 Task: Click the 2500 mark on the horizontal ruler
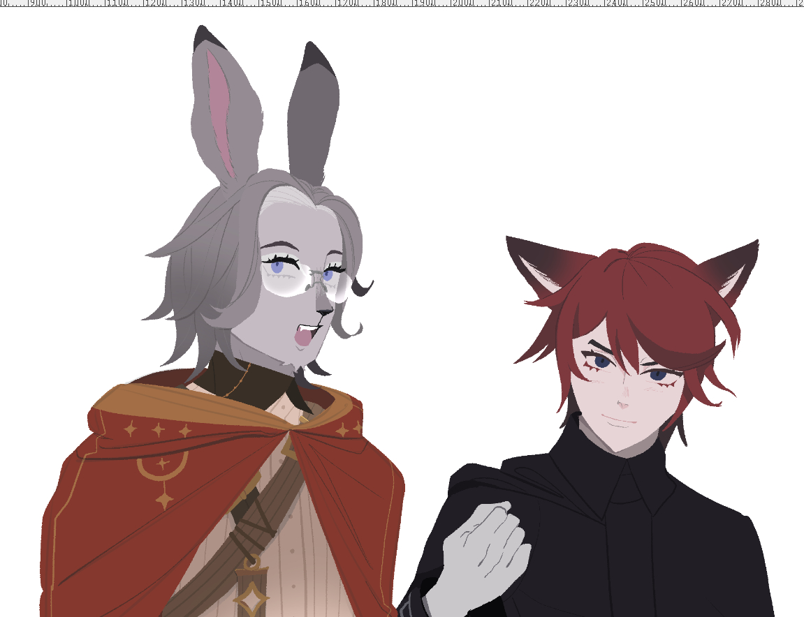642,3
